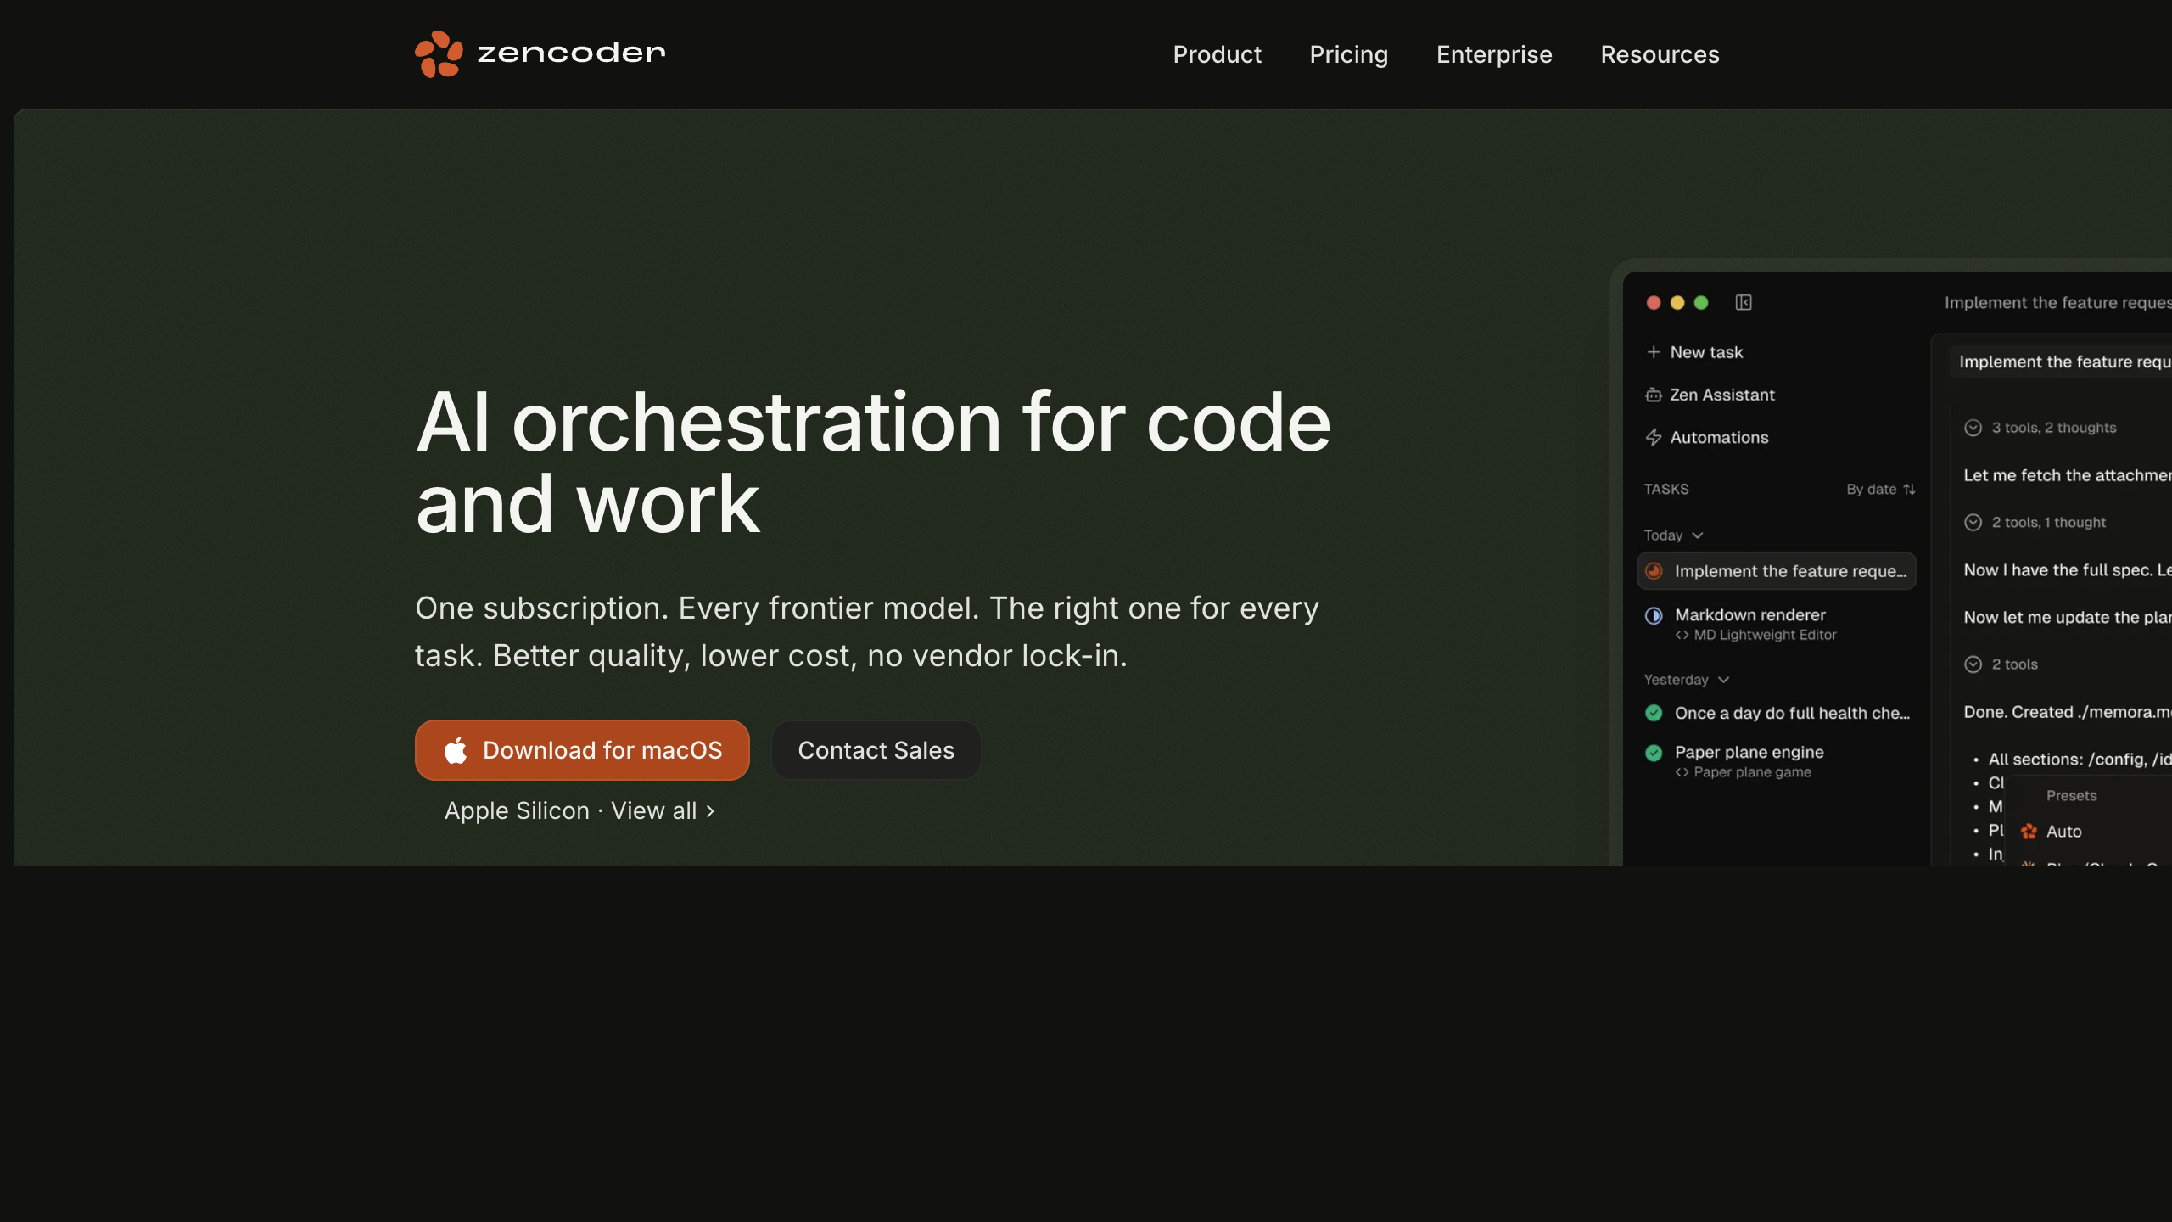The height and width of the screenshot is (1222, 2172).
Task: Select the Auto preset option
Action: [2064, 832]
